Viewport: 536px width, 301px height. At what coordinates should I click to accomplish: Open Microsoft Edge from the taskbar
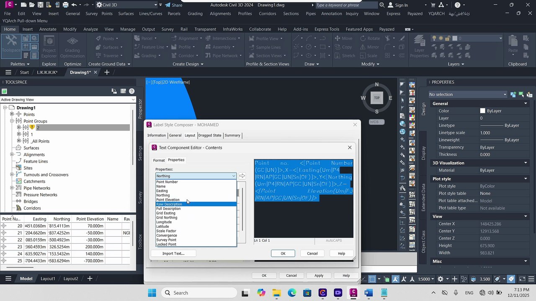click(292, 293)
